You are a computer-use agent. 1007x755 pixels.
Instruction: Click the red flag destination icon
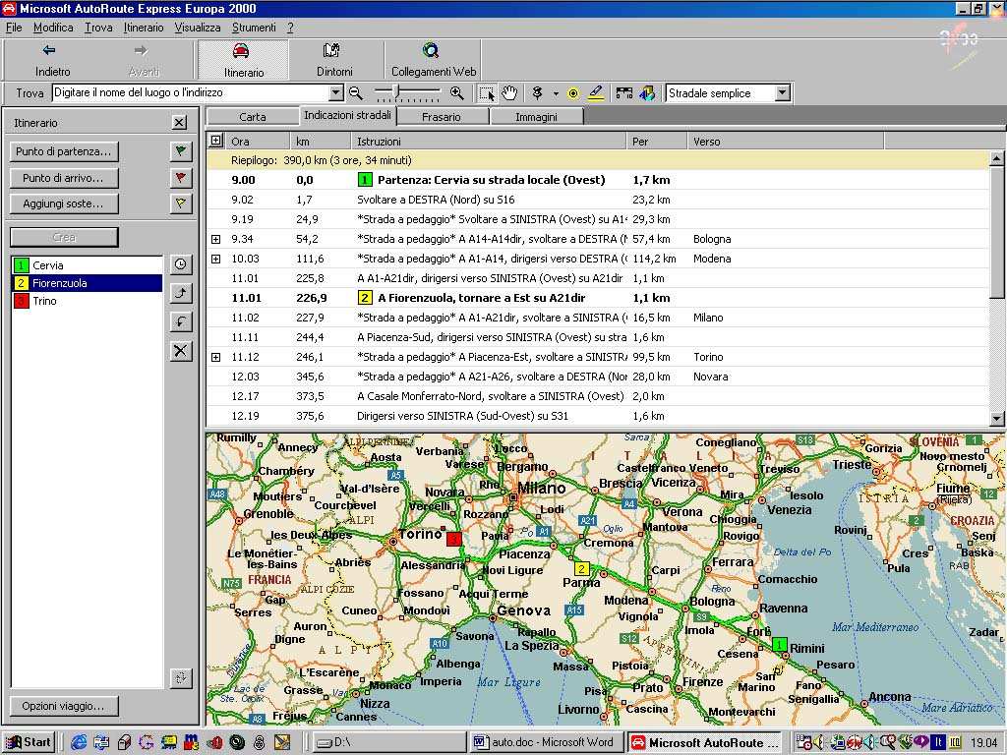tap(181, 178)
